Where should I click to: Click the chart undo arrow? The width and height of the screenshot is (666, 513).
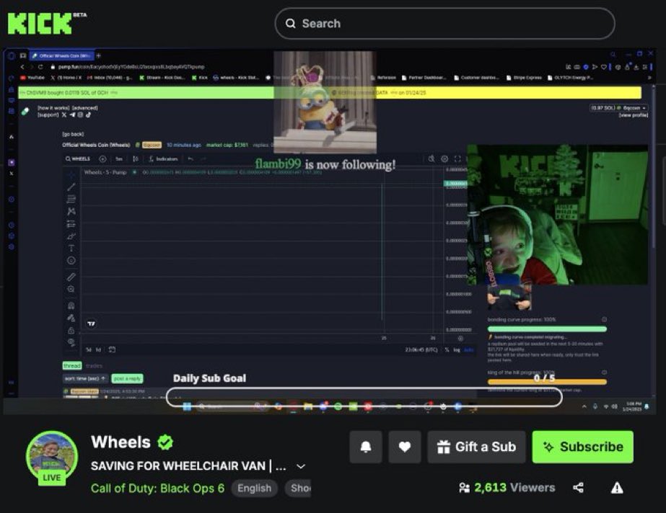pos(190,159)
